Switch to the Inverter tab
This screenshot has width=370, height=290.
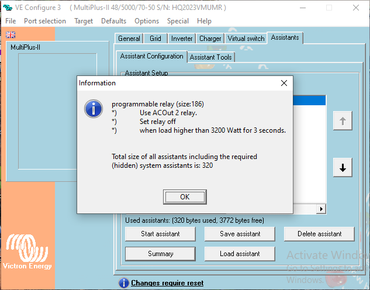tap(182, 39)
